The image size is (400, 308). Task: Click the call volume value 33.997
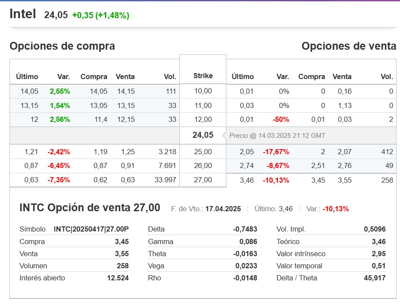point(165,180)
